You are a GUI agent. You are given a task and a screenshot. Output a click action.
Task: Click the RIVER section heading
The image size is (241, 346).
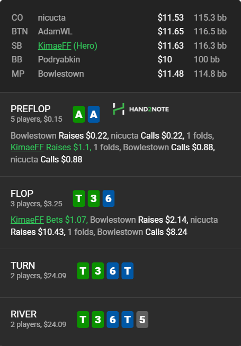click(24, 314)
